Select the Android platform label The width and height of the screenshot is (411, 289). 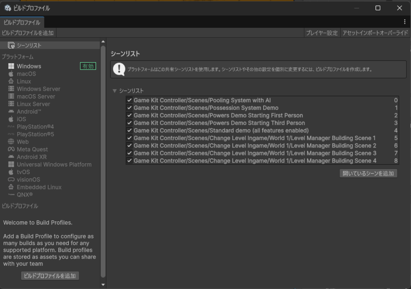click(29, 111)
